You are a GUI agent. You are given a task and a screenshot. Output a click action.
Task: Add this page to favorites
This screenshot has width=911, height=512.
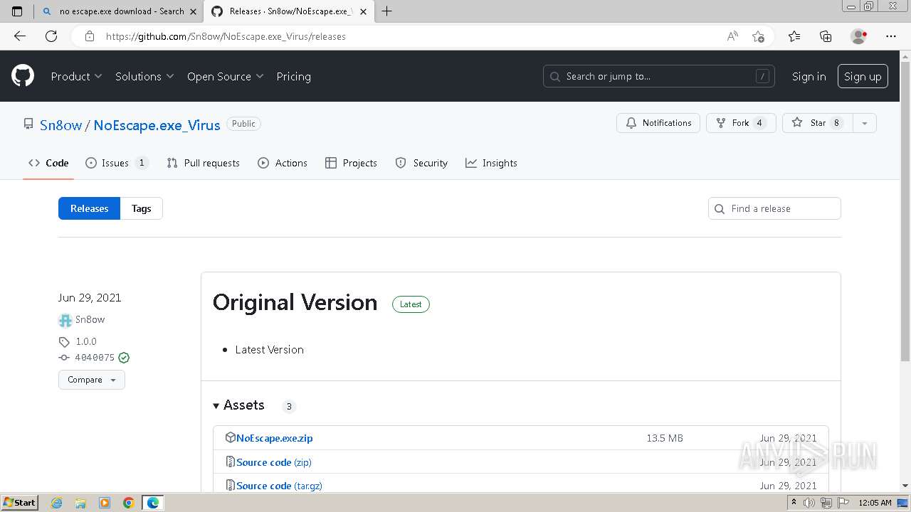coord(759,36)
